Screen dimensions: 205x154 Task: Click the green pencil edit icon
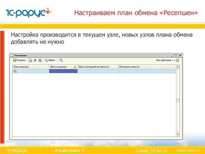[x=35, y=60]
